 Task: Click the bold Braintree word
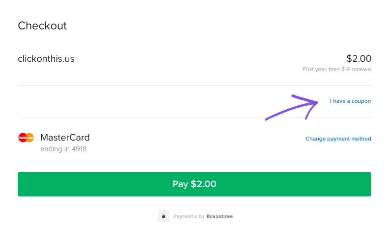coord(220,216)
